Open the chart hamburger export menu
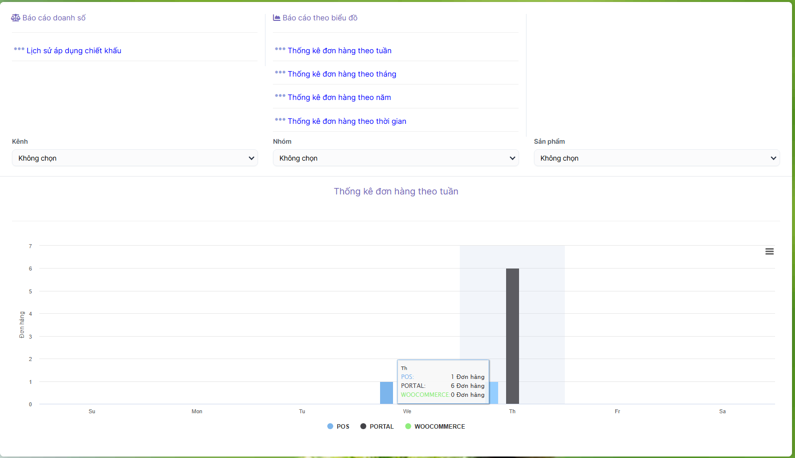 coord(769,252)
